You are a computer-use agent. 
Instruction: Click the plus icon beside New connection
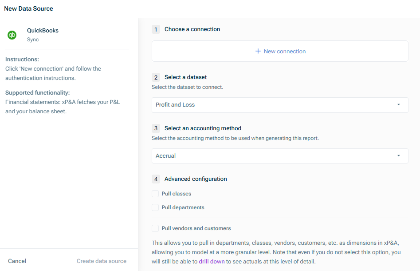point(258,51)
